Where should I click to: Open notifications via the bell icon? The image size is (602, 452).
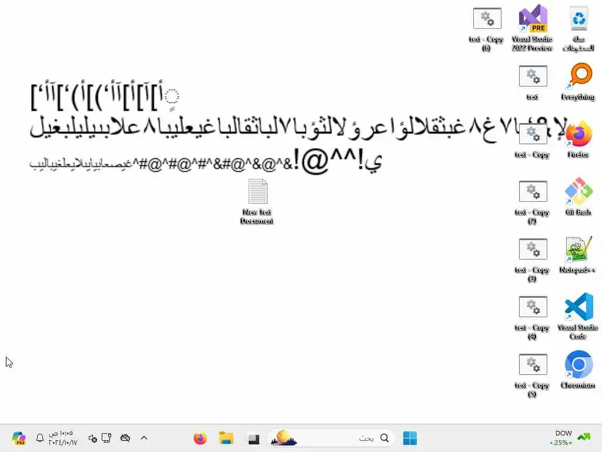coord(40,438)
